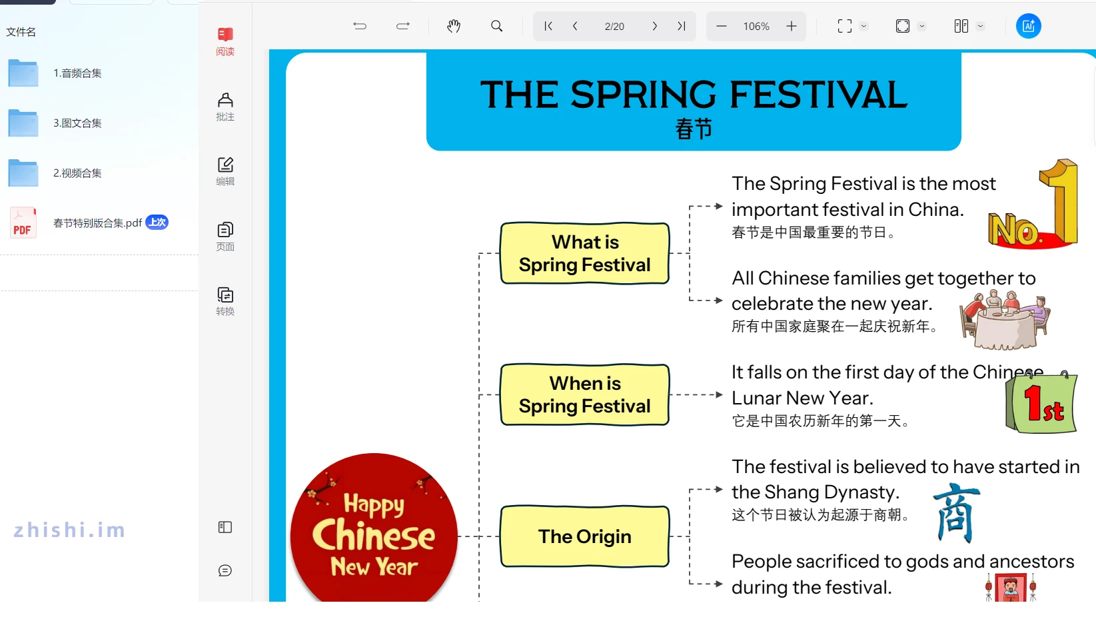
Task: Jump to the last page
Action: click(x=681, y=26)
